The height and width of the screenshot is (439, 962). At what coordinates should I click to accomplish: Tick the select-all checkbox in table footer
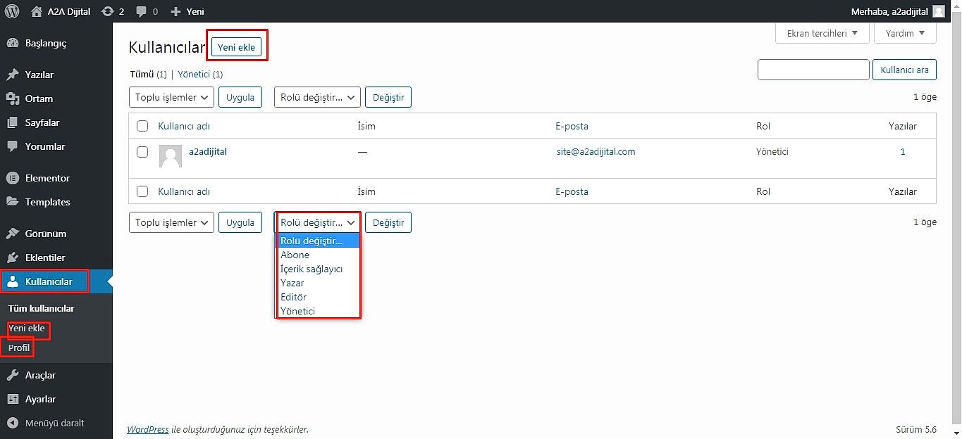pyautogui.click(x=142, y=191)
